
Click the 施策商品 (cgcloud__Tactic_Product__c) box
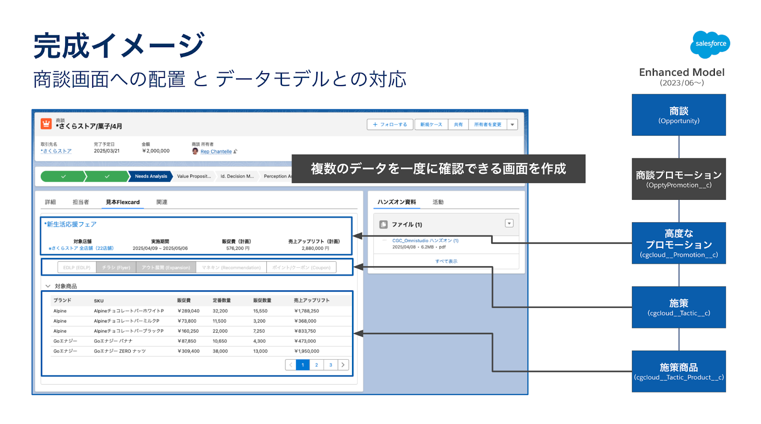tap(679, 372)
